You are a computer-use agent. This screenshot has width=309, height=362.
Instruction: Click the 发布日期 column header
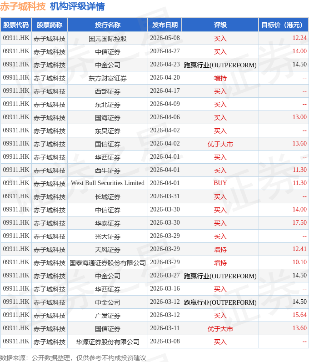165,25
